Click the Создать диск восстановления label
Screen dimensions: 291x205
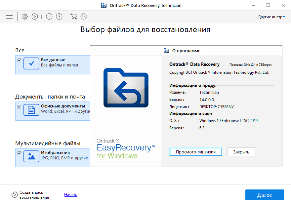click(34, 195)
